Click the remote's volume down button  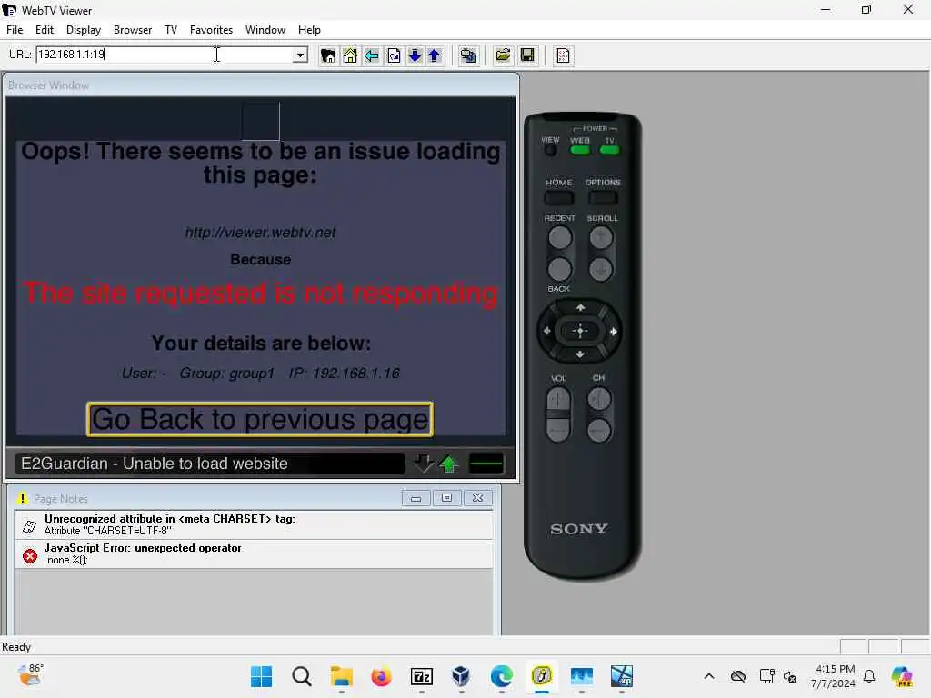click(557, 430)
